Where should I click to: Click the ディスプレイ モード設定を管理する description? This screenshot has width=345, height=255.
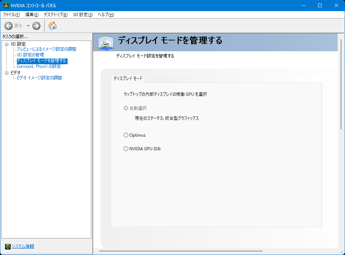point(145,56)
